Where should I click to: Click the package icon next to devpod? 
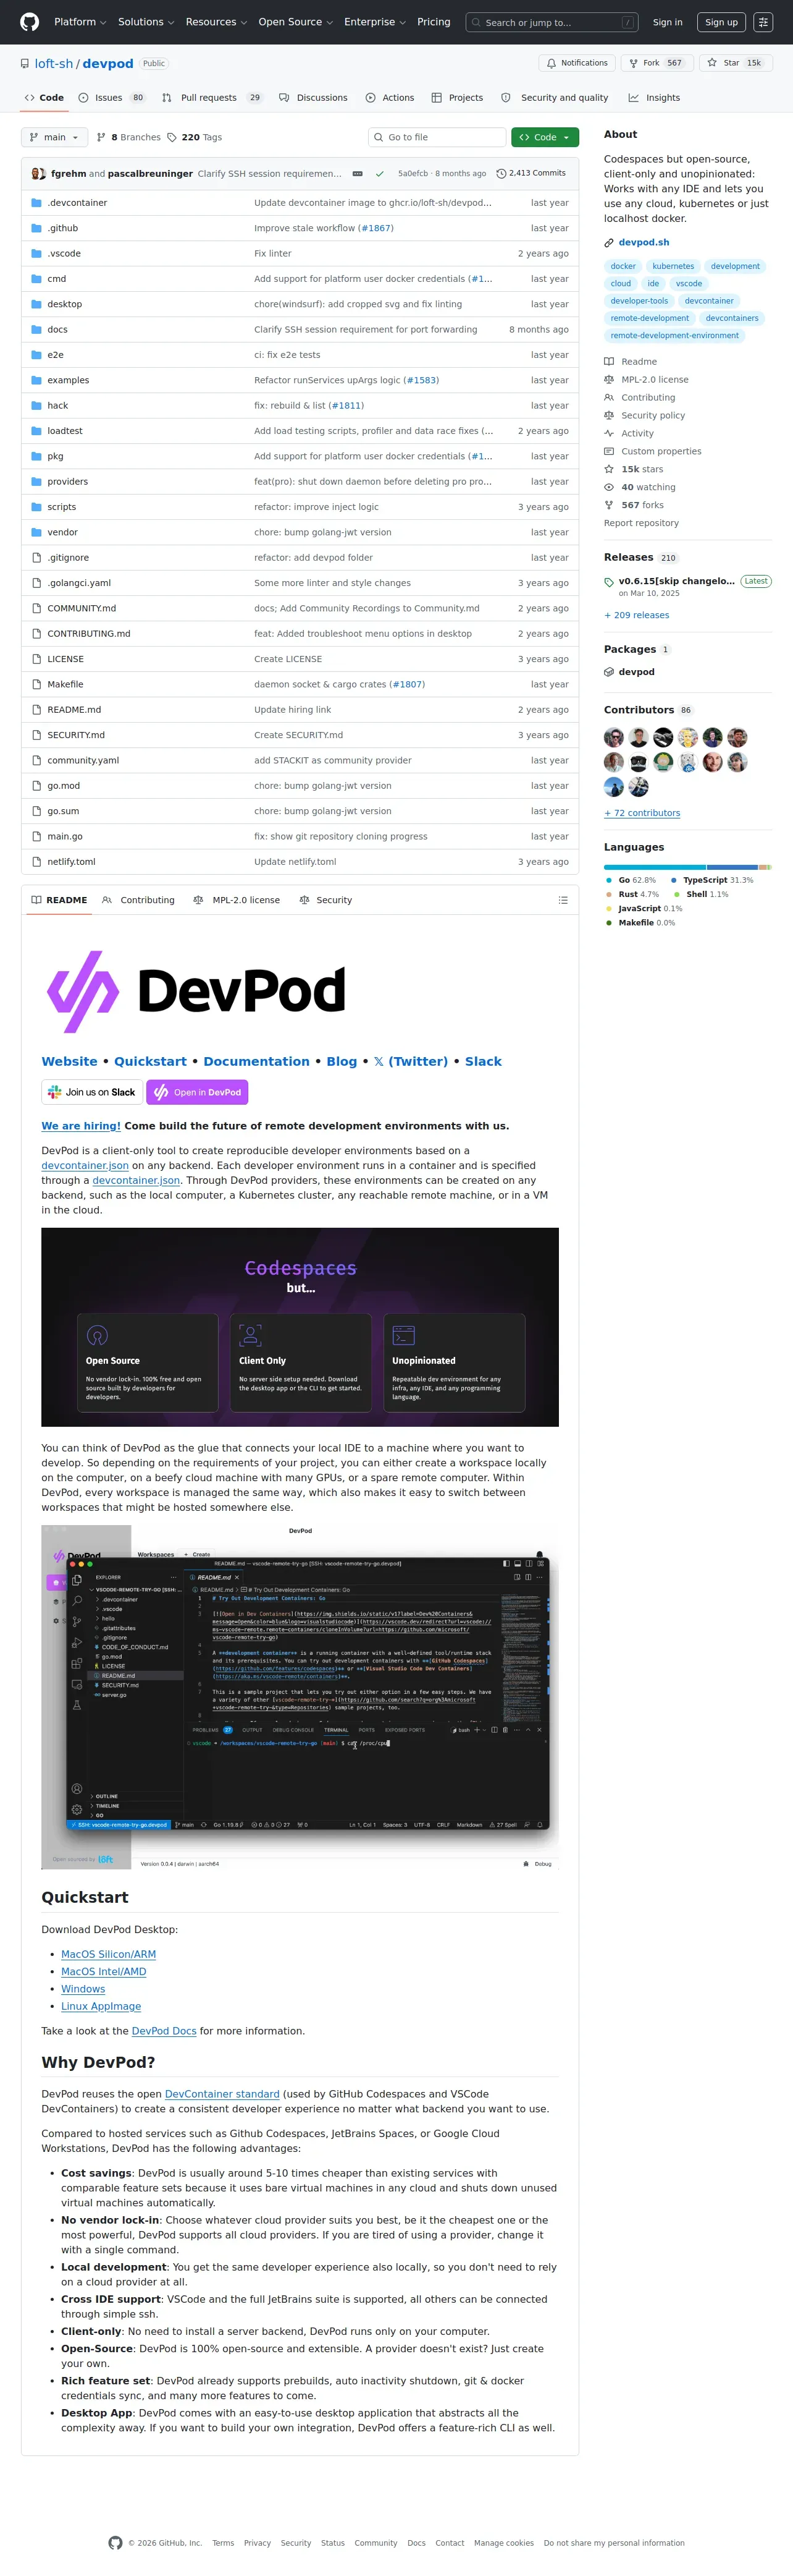(609, 672)
